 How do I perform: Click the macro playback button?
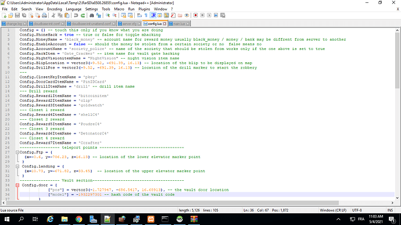click(x=209, y=15)
